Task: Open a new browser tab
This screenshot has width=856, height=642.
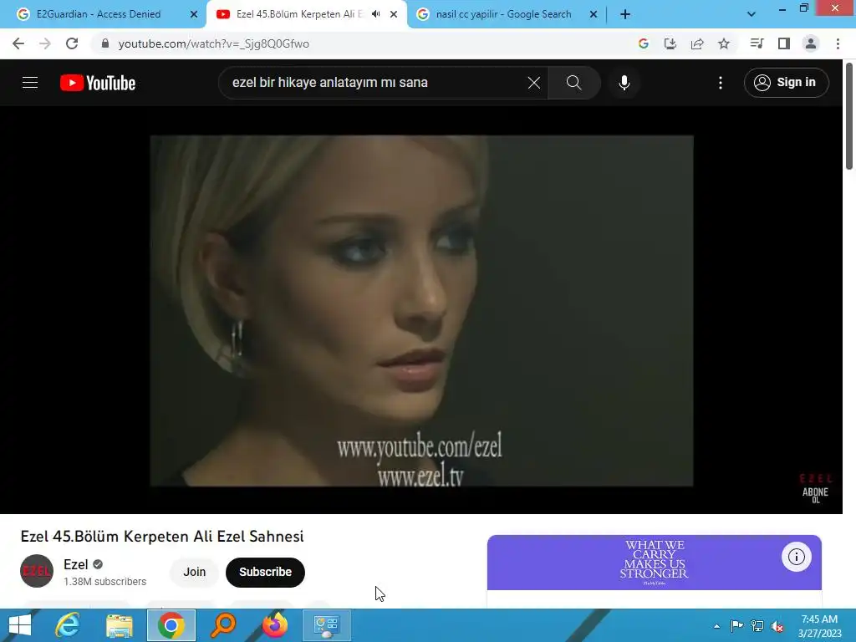Action: point(625,15)
